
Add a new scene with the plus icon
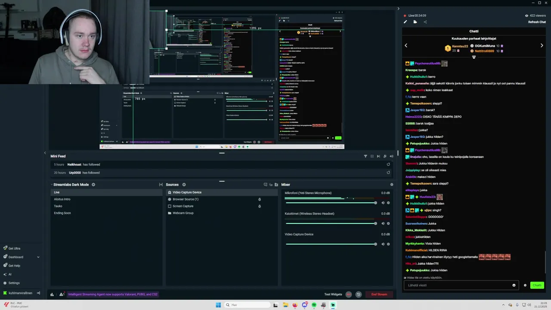[x=93, y=185]
